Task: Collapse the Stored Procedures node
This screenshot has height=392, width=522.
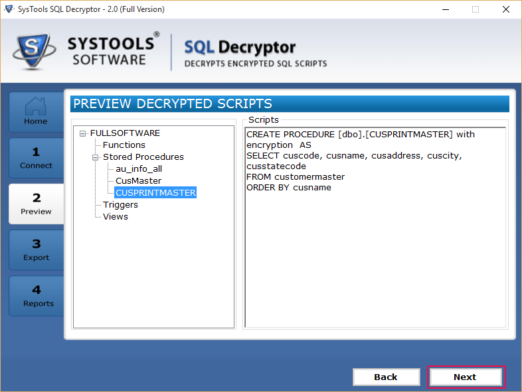Action: click(x=95, y=158)
